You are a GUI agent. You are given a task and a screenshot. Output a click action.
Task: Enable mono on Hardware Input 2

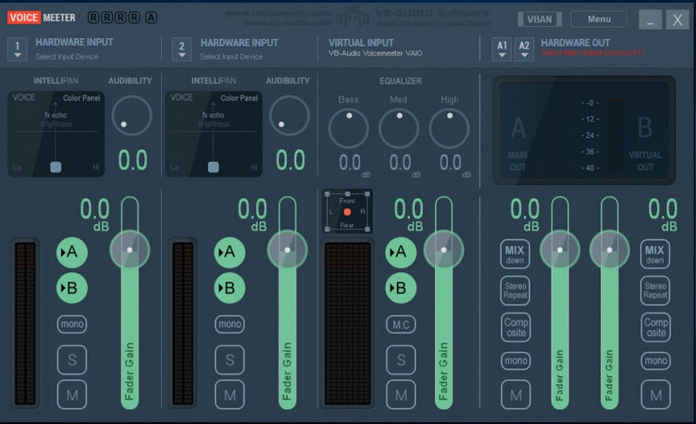pyautogui.click(x=230, y=324)
